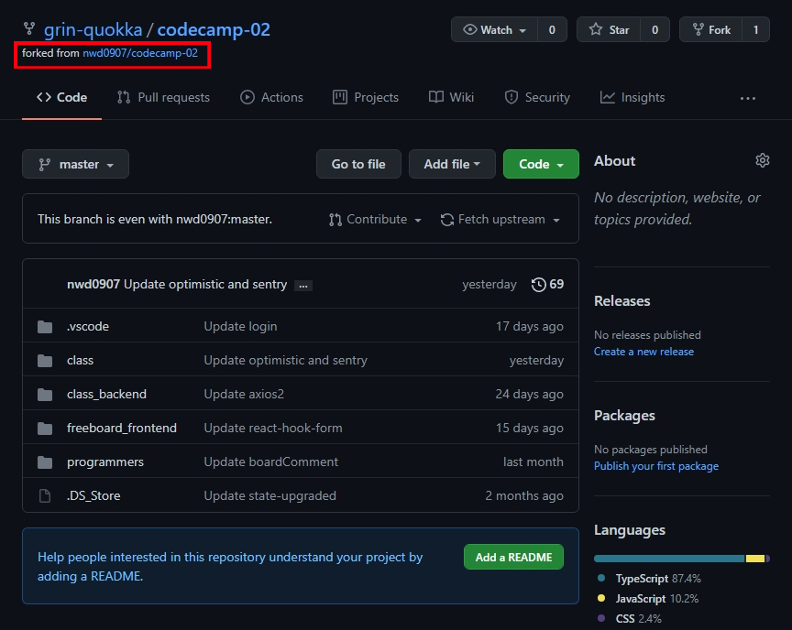Click '24 days ago' timestamp for class_backend
Viewport: 792px width, 630px height.
click(529, 394)
